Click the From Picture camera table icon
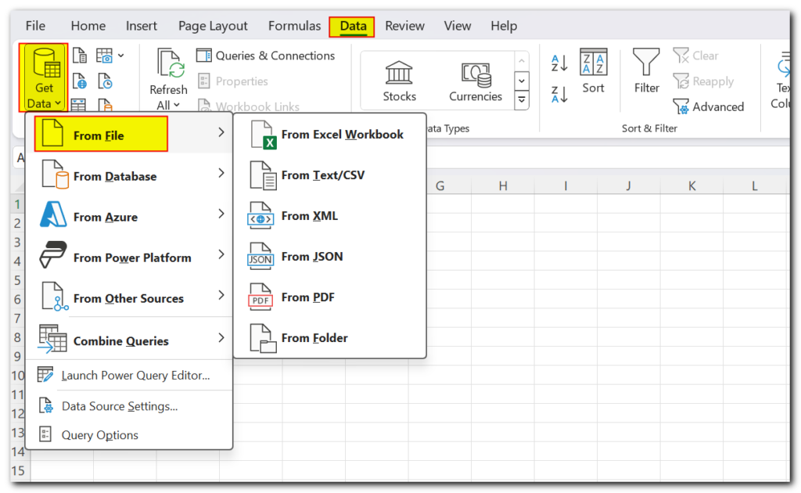 coord(105,56)
